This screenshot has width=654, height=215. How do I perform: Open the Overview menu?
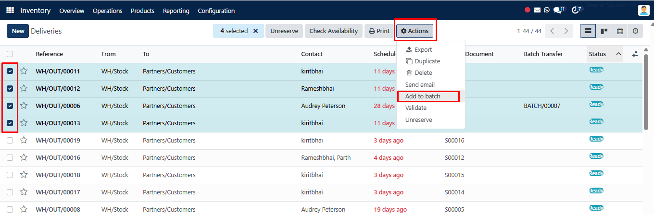(x=72, y=11)
